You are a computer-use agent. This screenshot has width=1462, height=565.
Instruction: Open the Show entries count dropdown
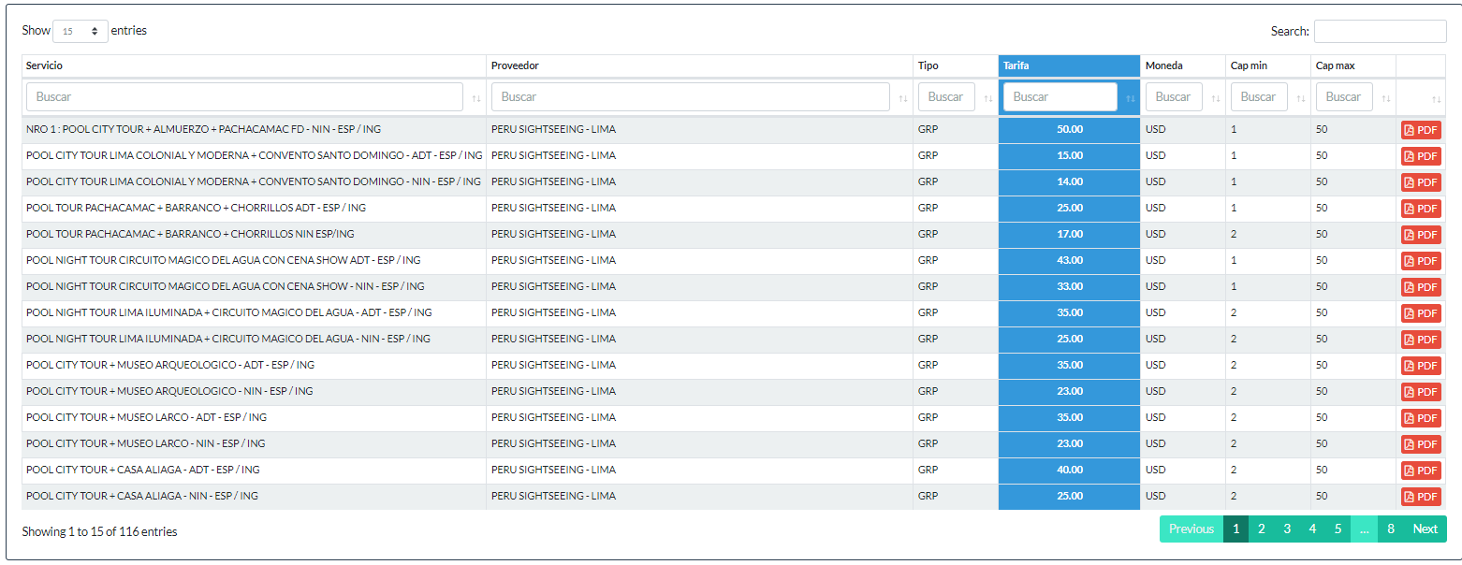click(80, 31)
